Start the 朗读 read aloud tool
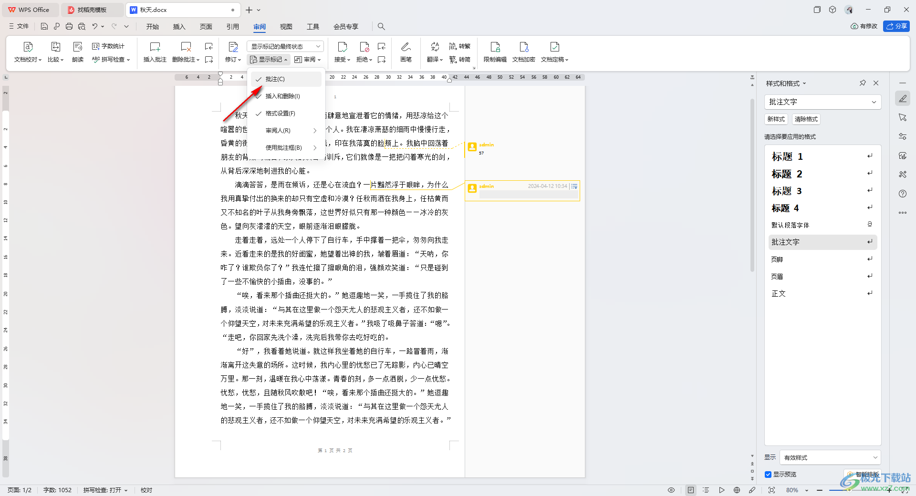The image size is (916, 496). click(x=78, y=52)
